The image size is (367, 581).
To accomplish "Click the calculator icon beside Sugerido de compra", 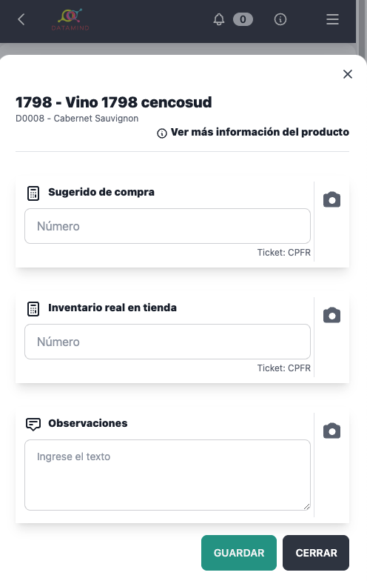I will point(33,193).
